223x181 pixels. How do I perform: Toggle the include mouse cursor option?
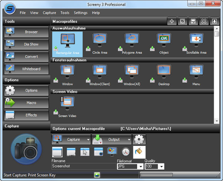[85, 152]
